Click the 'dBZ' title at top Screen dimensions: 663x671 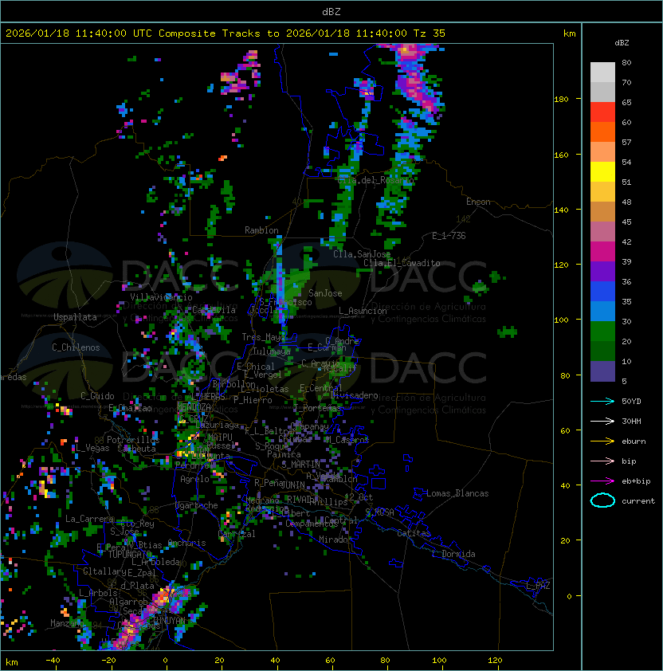point(331,11)
